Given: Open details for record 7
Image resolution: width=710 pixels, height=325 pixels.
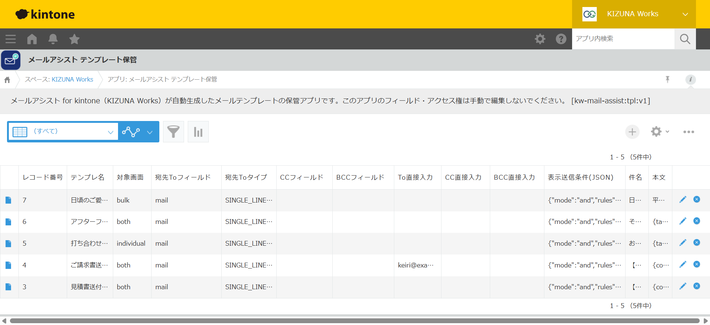Looking at the screenshot, I should [8, 200].
